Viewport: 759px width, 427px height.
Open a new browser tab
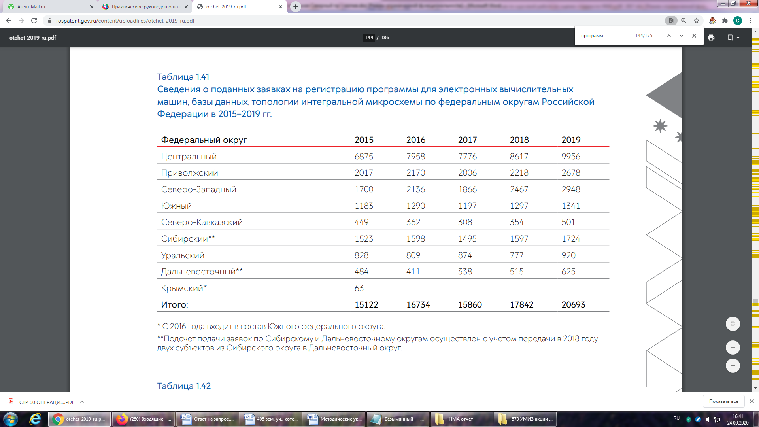point(295,7)
